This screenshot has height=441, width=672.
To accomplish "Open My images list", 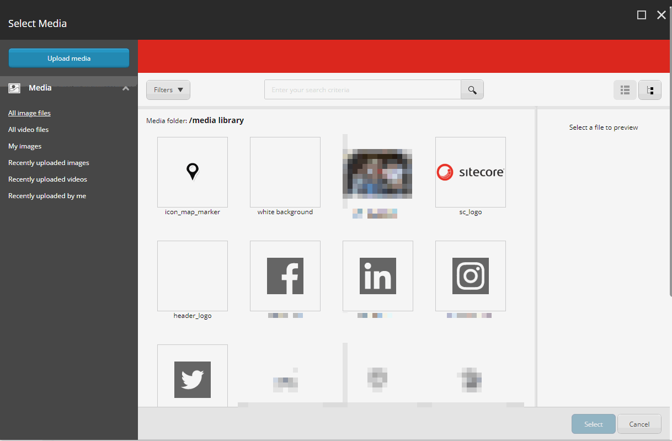I will tap(25, 146).
